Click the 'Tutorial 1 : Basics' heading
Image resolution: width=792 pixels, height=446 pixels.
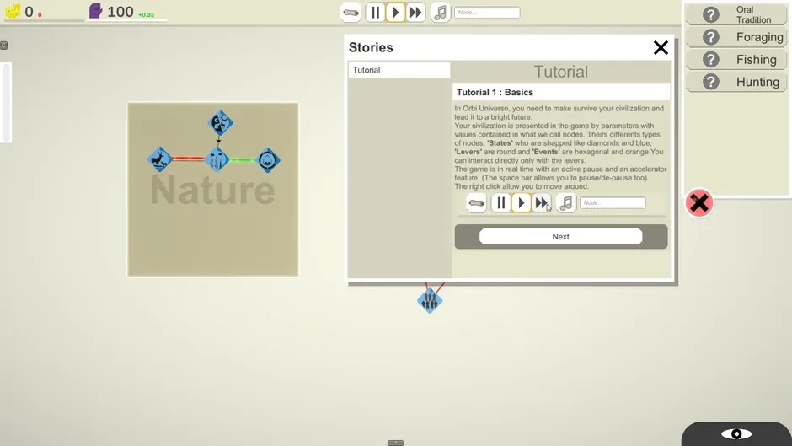coord(495,93)
